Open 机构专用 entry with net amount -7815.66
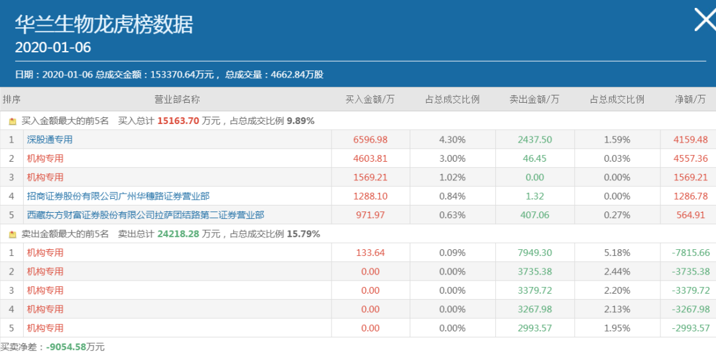 [45, 253]
